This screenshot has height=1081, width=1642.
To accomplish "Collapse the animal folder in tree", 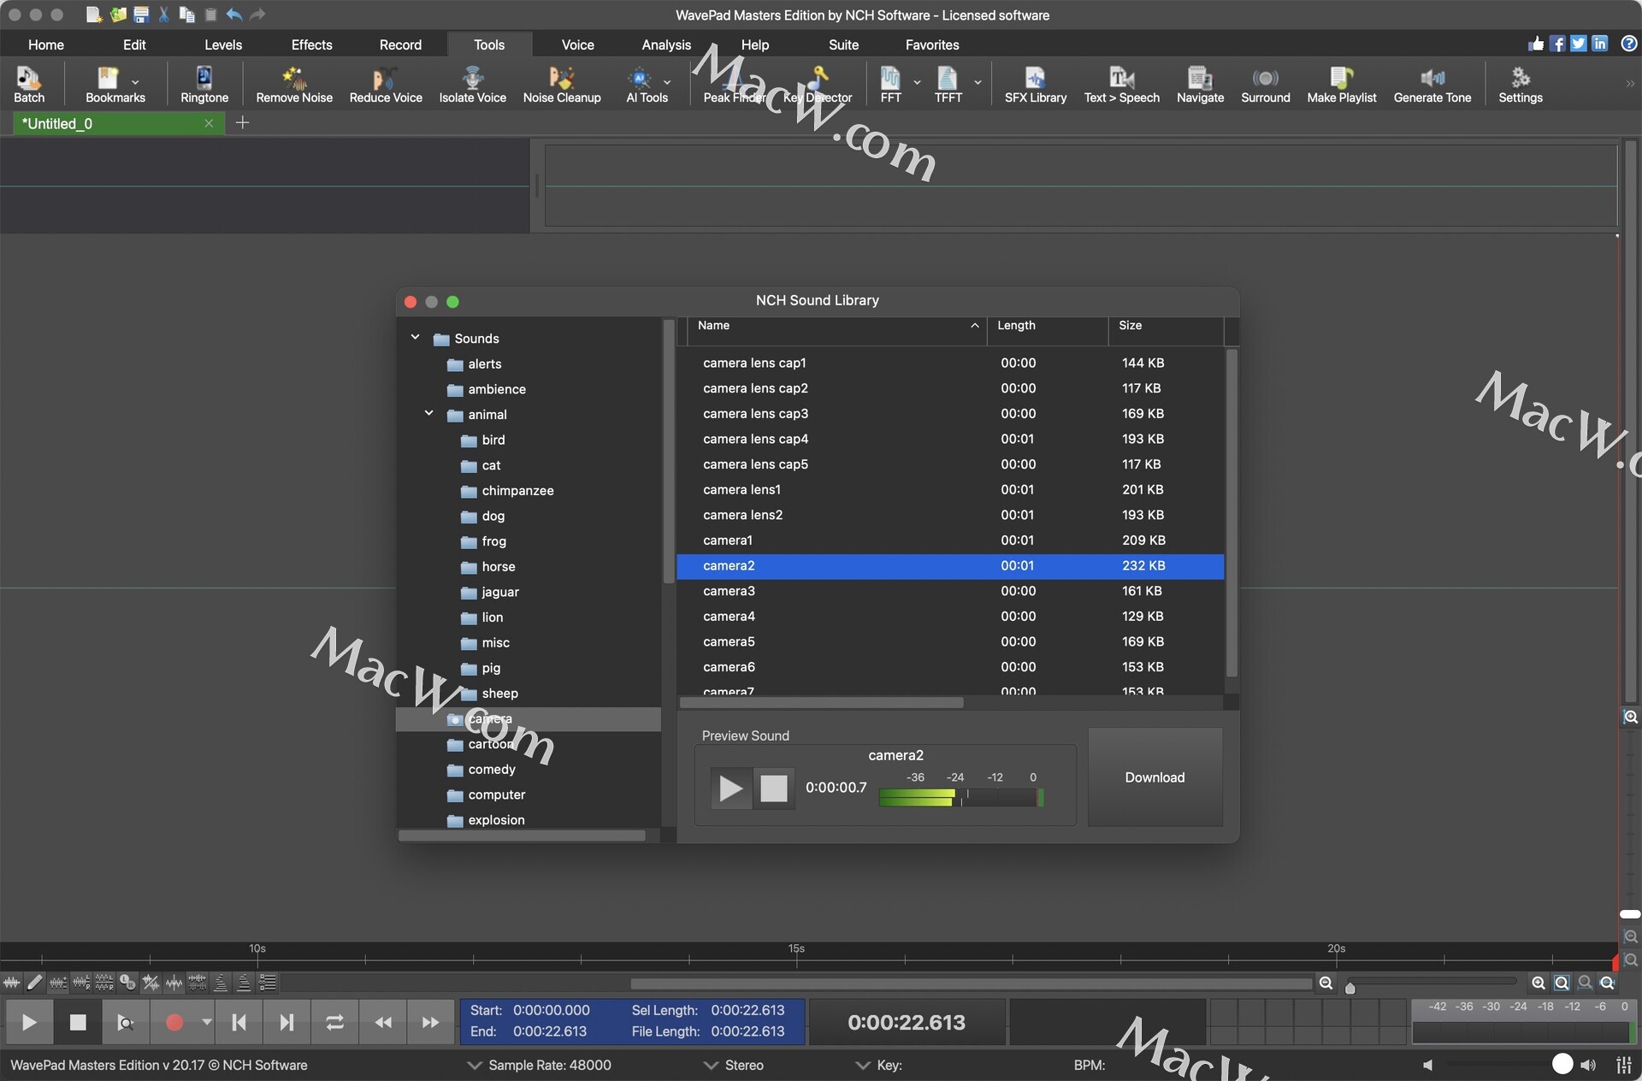I will [428, 414].
